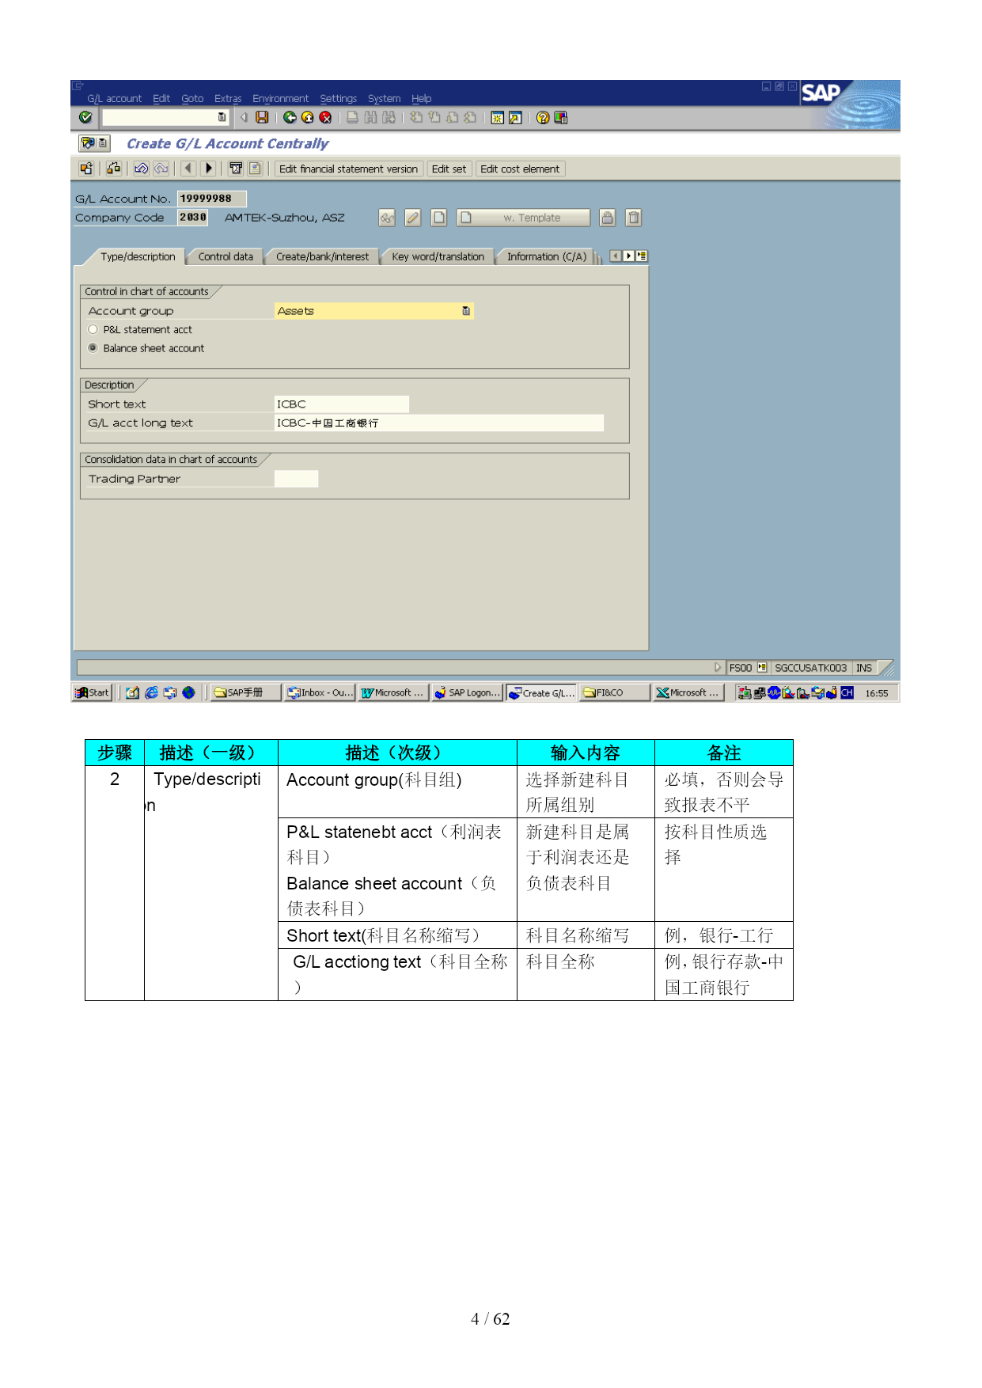Click the Create blank page icon

point(439,218)
